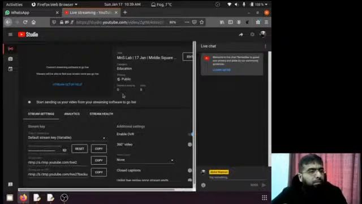Open the Activities overview

pos(14,5)
